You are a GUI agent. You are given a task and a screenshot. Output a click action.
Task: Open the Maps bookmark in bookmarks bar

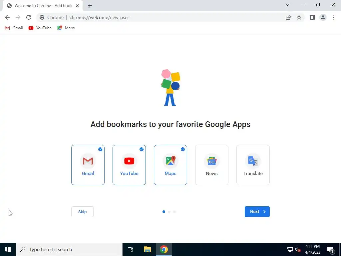pos(66,28)
